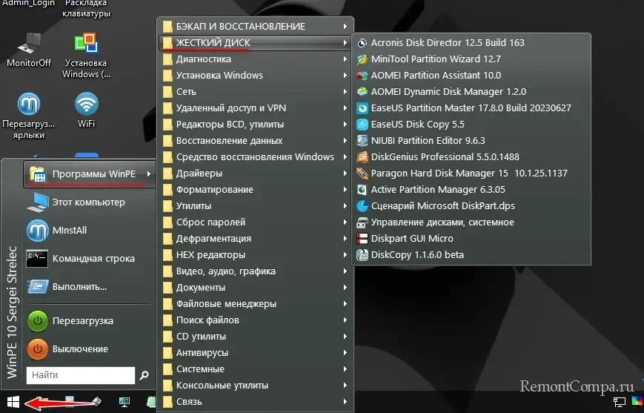Open the Системные menu folder

[x=256, y=369]
